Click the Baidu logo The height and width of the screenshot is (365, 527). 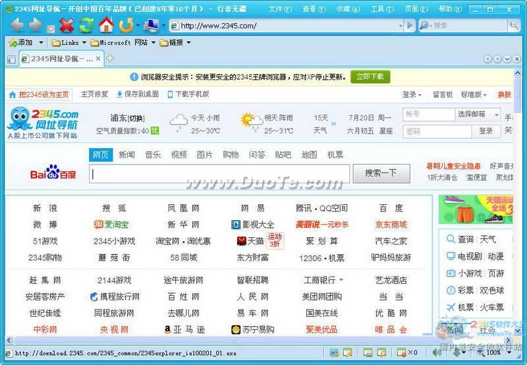53,173
